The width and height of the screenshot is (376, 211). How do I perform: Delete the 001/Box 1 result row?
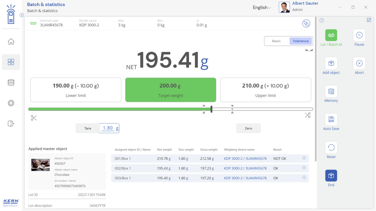[304, 158]
